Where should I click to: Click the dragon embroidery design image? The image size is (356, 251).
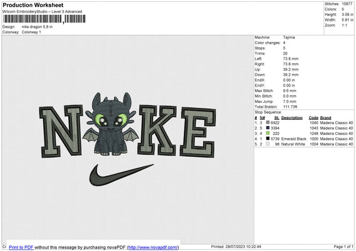point(111,124)
